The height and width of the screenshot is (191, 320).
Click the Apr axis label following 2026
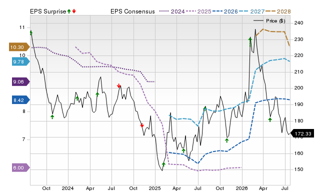tap(263, 188)
